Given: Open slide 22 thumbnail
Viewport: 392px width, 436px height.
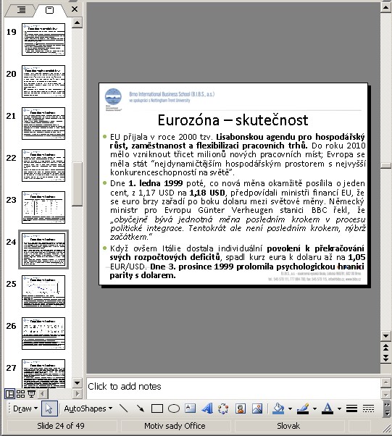Looking at the screenshot, I should tap(43, 165).
